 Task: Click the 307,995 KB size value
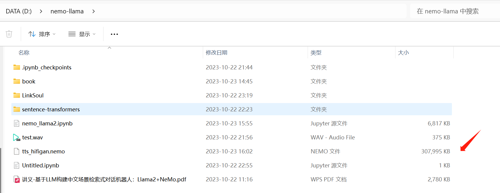(x=435, y=151)
